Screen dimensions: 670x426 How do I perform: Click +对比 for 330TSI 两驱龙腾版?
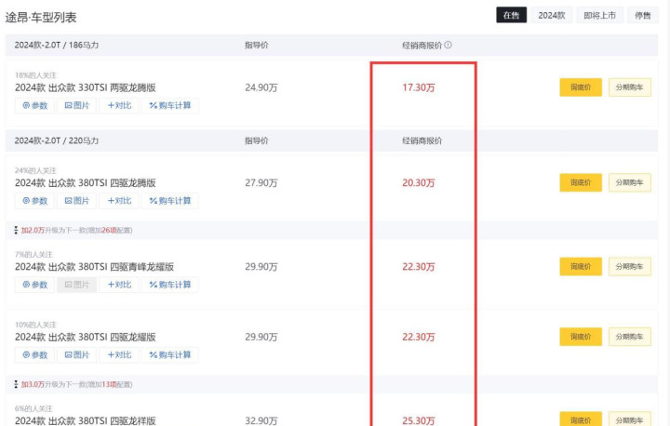(119, 105)
